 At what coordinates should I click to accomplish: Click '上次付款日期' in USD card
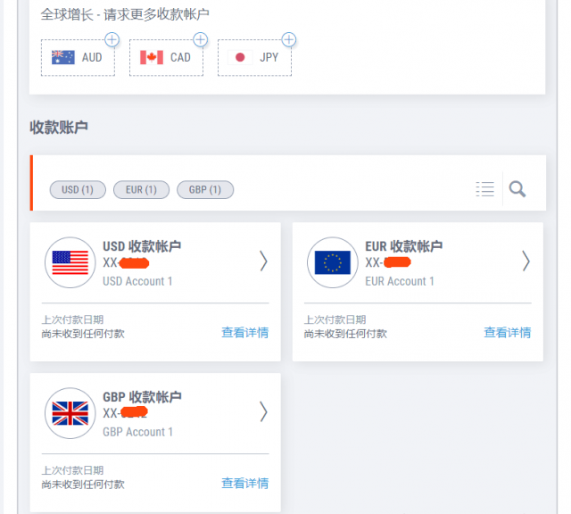point(72,319)
